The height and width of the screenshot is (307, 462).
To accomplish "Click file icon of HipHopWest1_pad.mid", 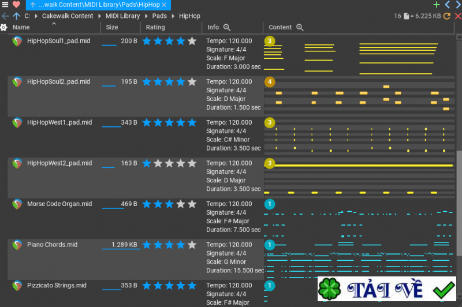I will tap(17, 122).
